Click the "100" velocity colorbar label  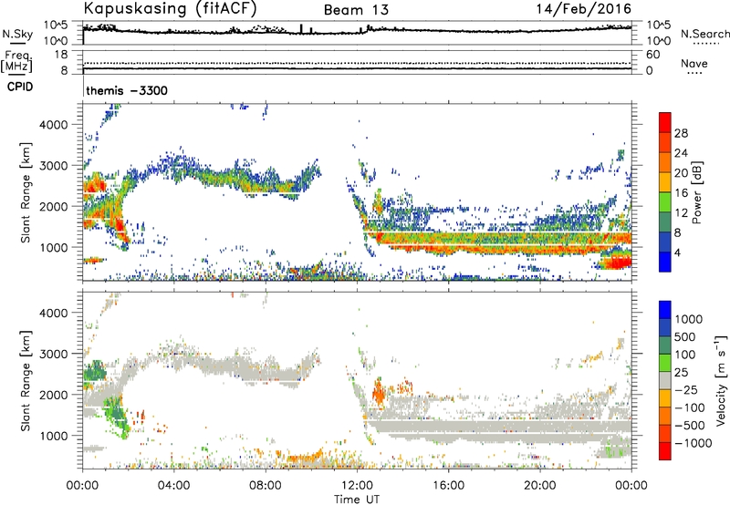coord(685,355)
